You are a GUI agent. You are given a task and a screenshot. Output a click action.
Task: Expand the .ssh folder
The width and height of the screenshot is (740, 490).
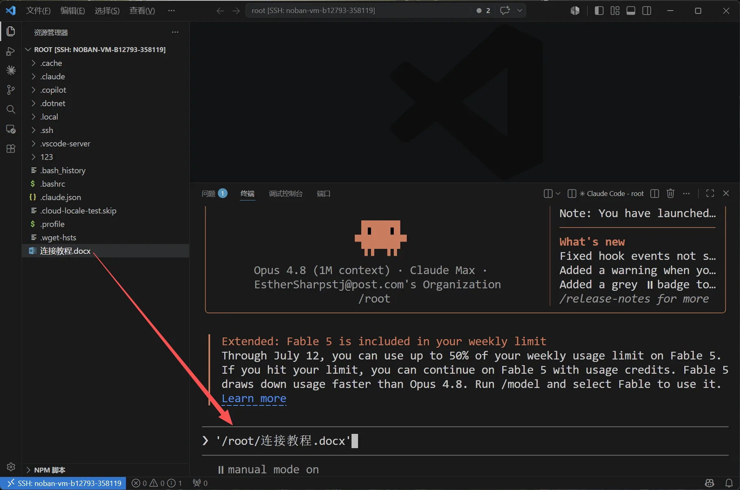click(x=106, y=130)
